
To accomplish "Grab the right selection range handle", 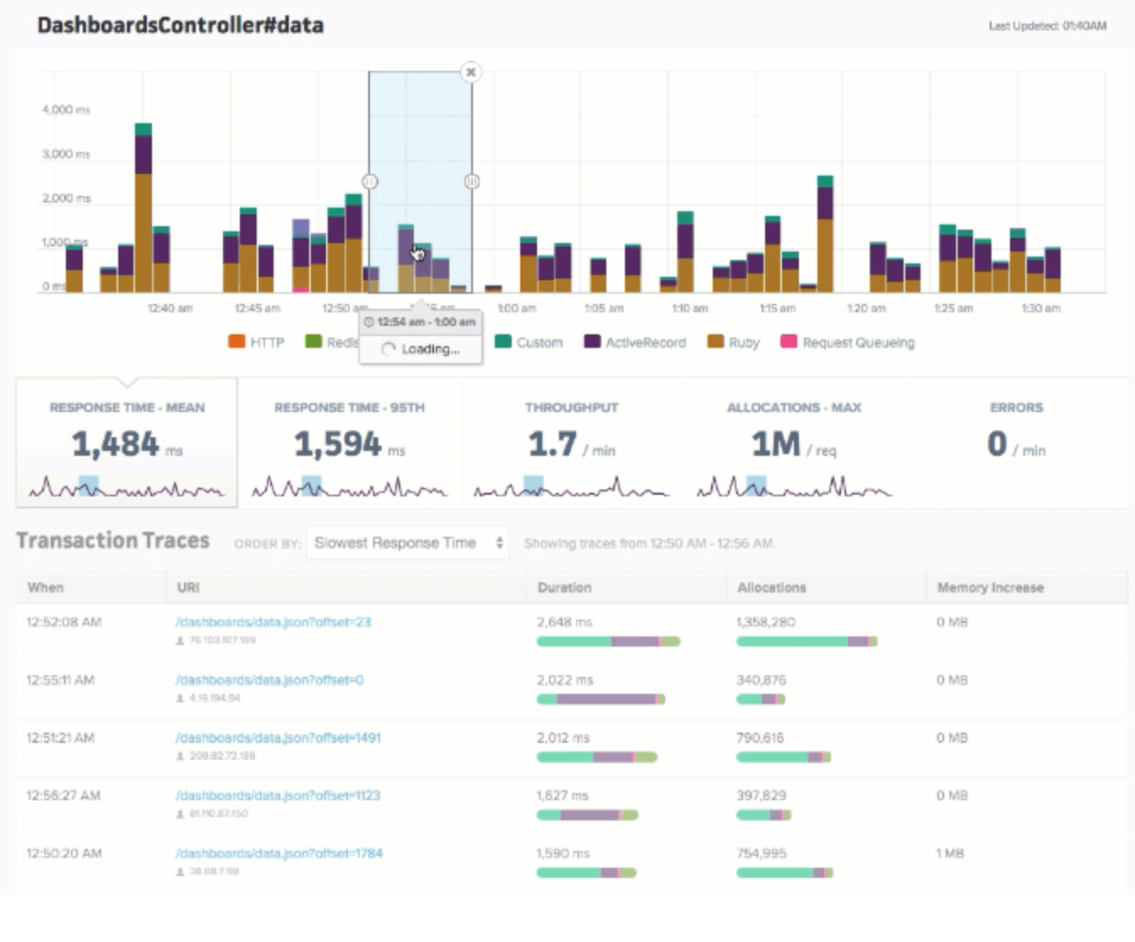I will pyautogui.click(x=472, y=181).
